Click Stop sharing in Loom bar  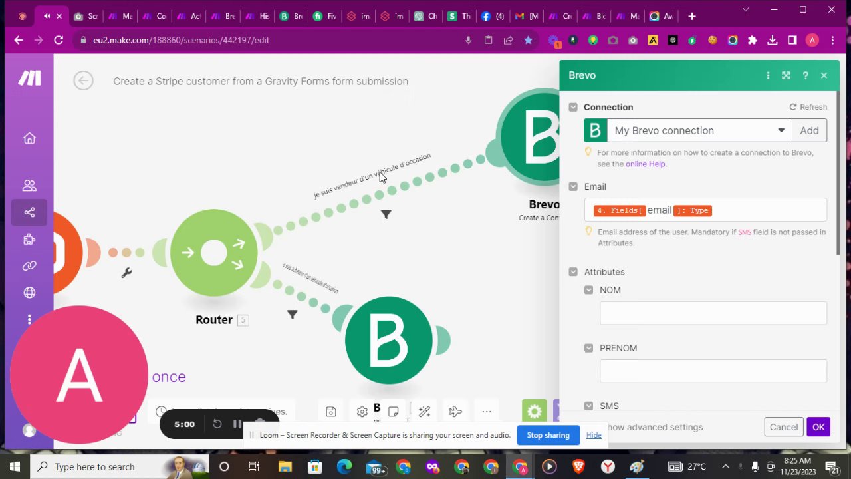pyautogui.click(x=548, y=435)
